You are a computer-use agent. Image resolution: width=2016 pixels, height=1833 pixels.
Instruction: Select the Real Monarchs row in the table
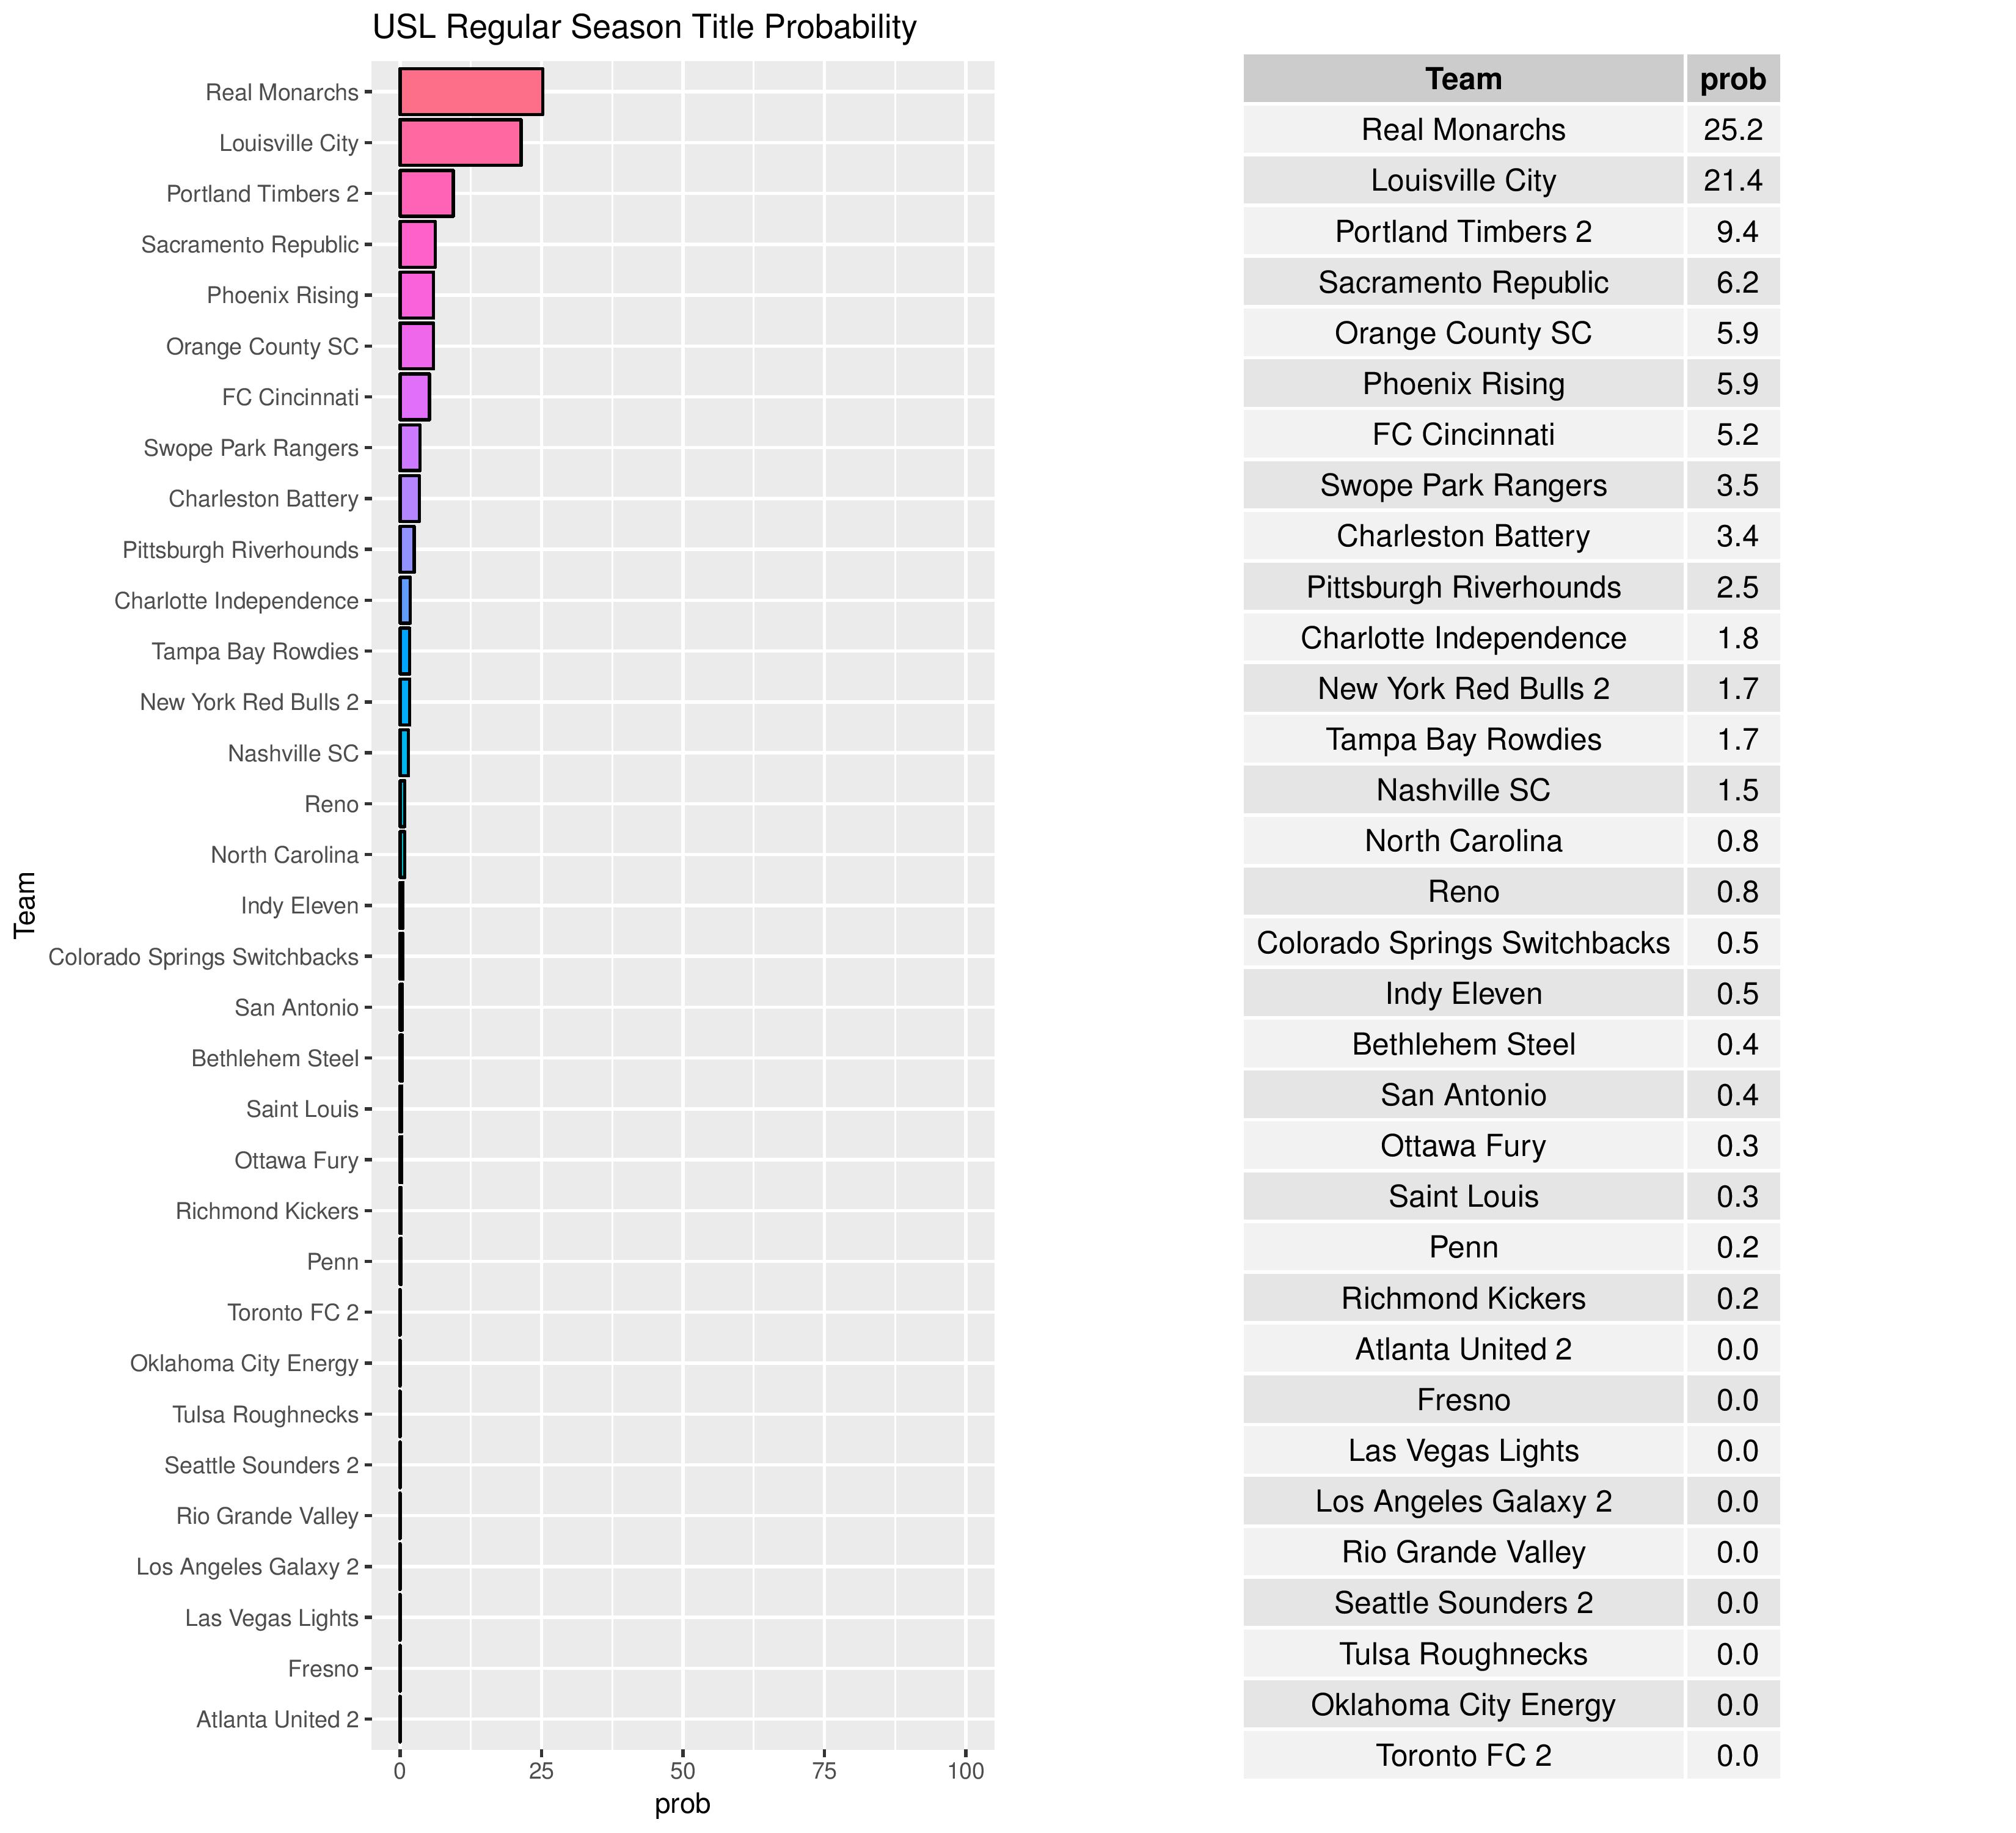point(1463,130)
